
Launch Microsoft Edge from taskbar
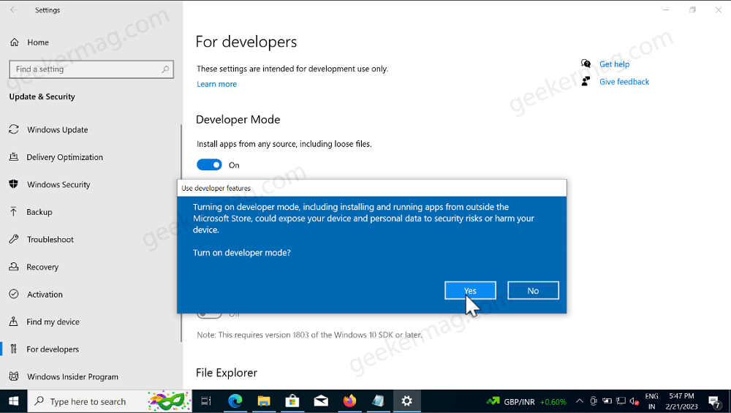(235, 401)
